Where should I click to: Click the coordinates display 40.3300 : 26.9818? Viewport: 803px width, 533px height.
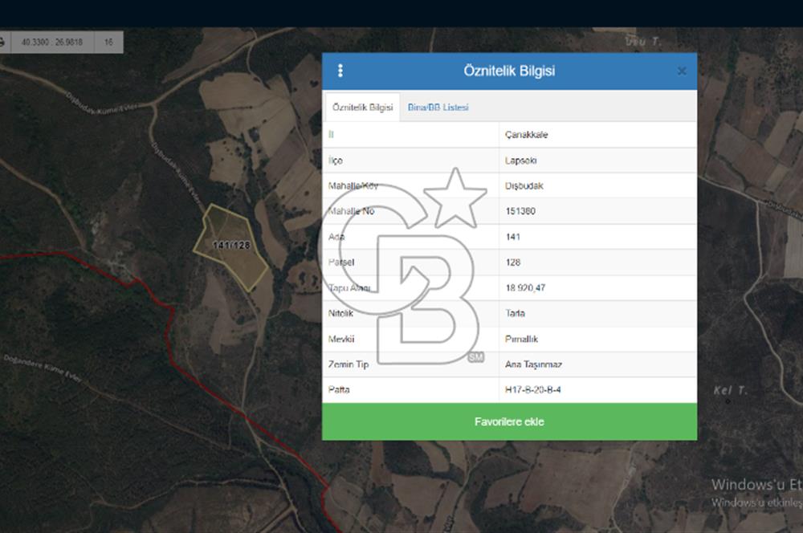click(x=51, y=42)
